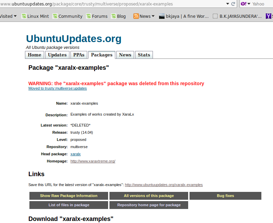Open the Yahoo search engine selector
273x223 pixels.
coord(245,4)
